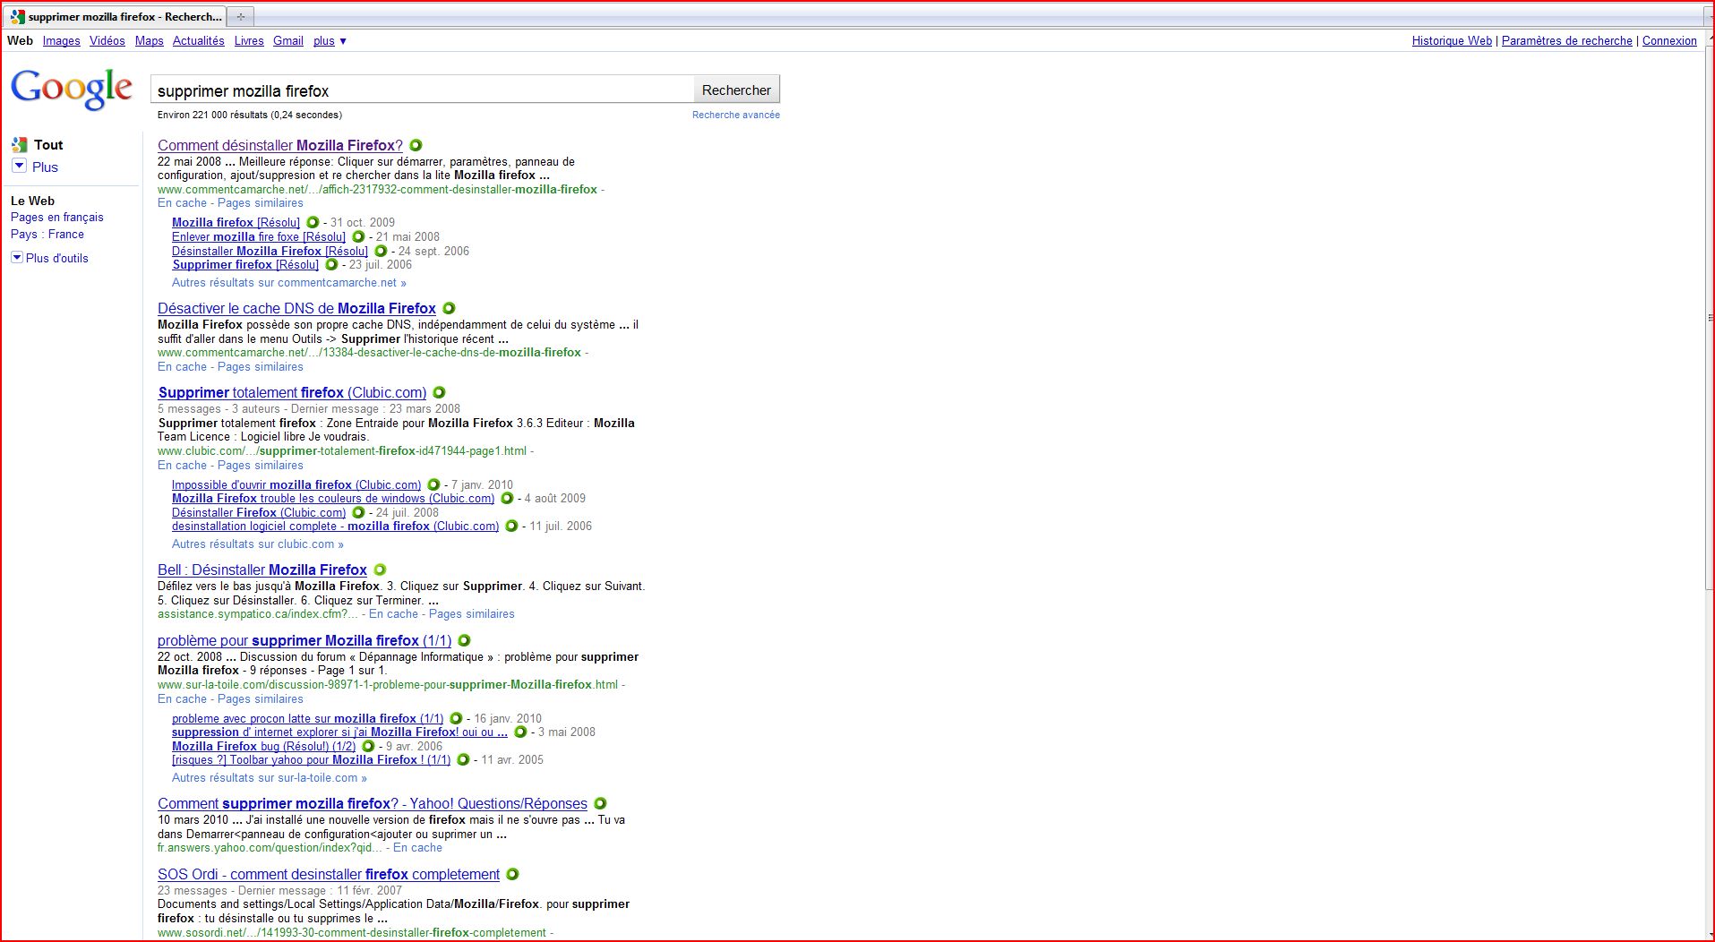Viewport: 1715px width, 942px height.
Task: Open 'Pages similaires' under Bell result
Action: point(472,614)
